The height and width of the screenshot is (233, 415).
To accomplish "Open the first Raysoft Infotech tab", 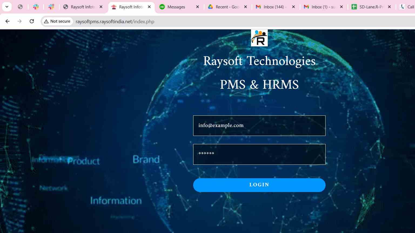I will tap(82, 7).
